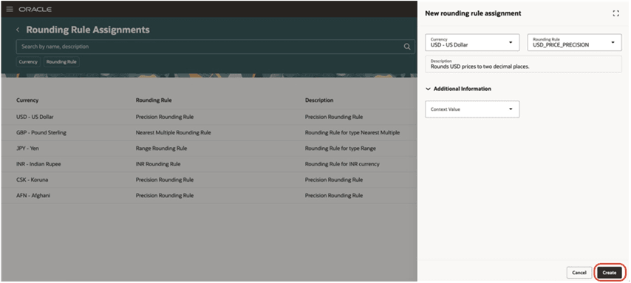Click the Cancel button
The image size is (631, 283).
[579, 273]
